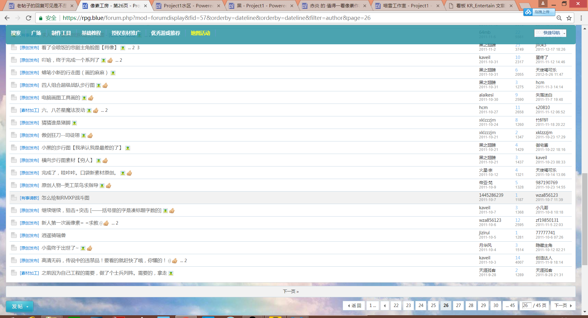
Task: Click image icon beside 猜猜谁是猪脚
Action: pyautogui.click(x=74, y=123)
